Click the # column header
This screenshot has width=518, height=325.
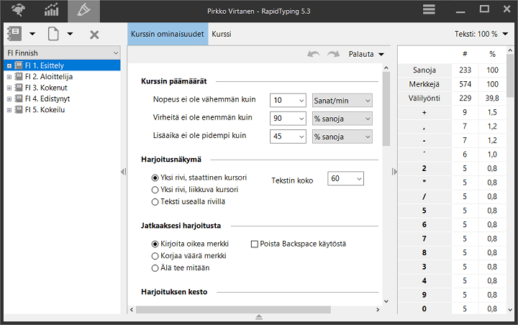tap(465, 54)
